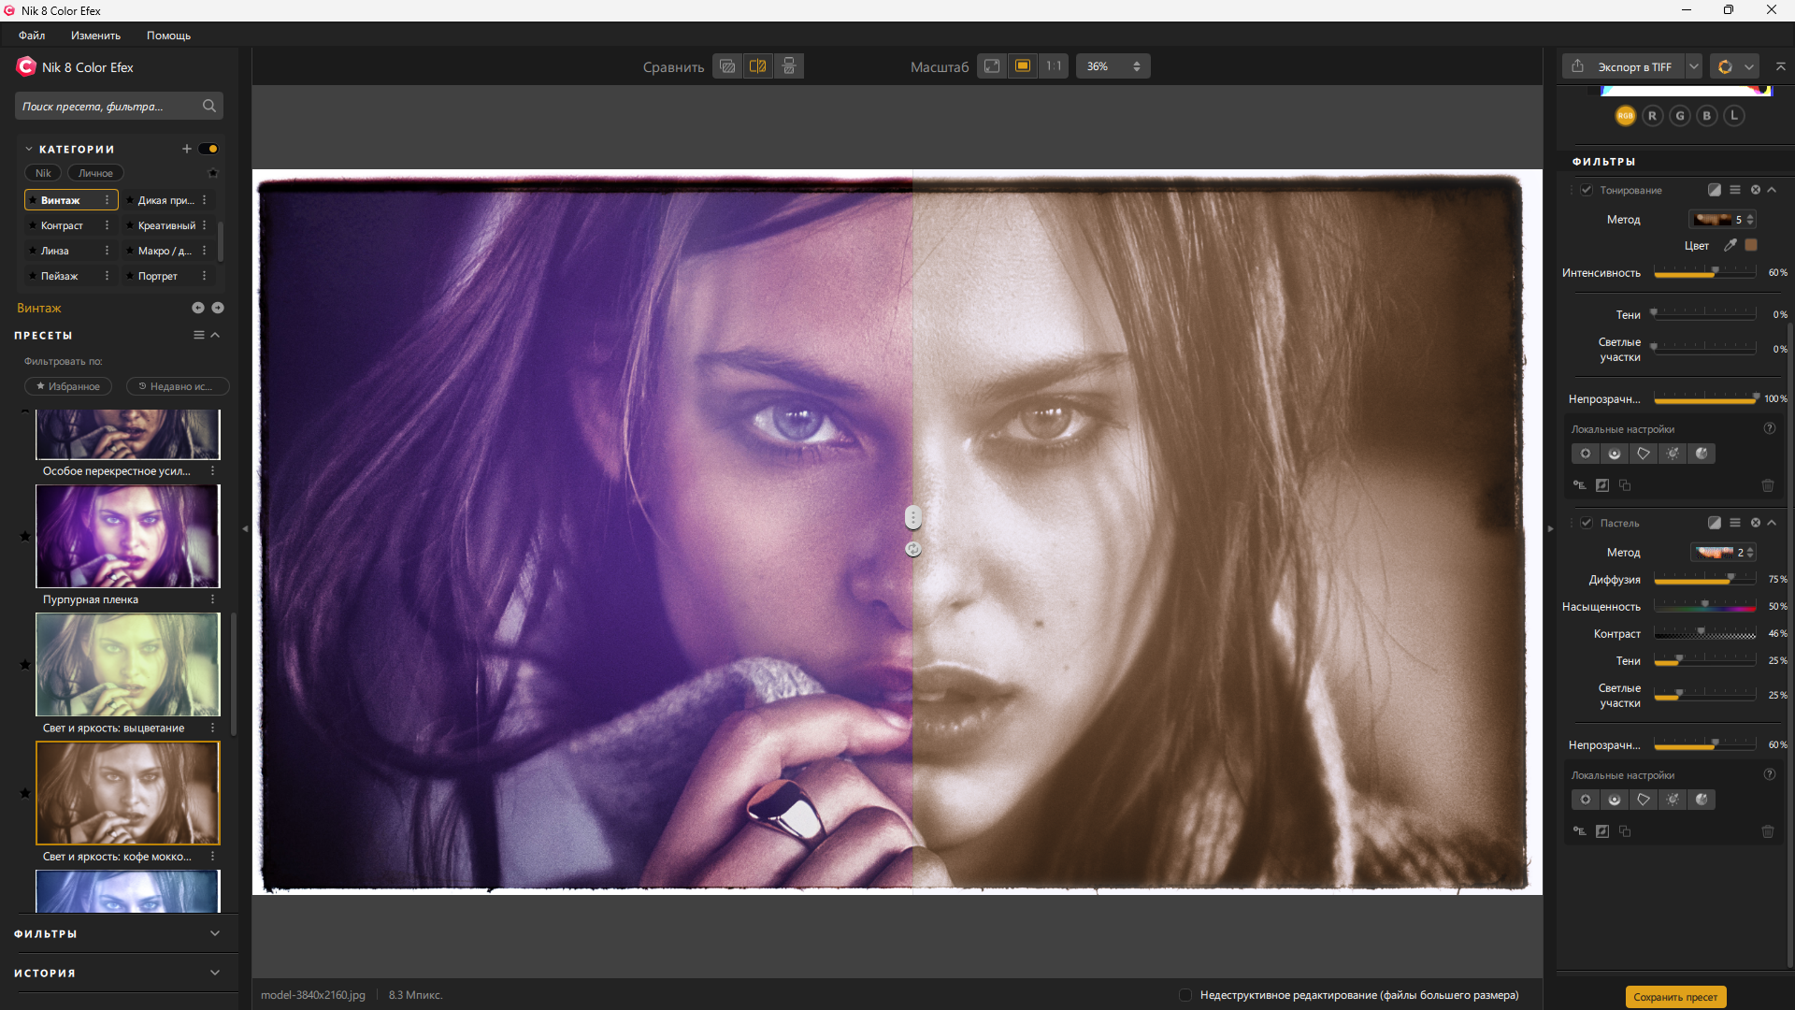The height and width of the screenshot is (1010, 1795).
Task: Adjust the Интенсивность slider
Action: tap(1705, 272)
